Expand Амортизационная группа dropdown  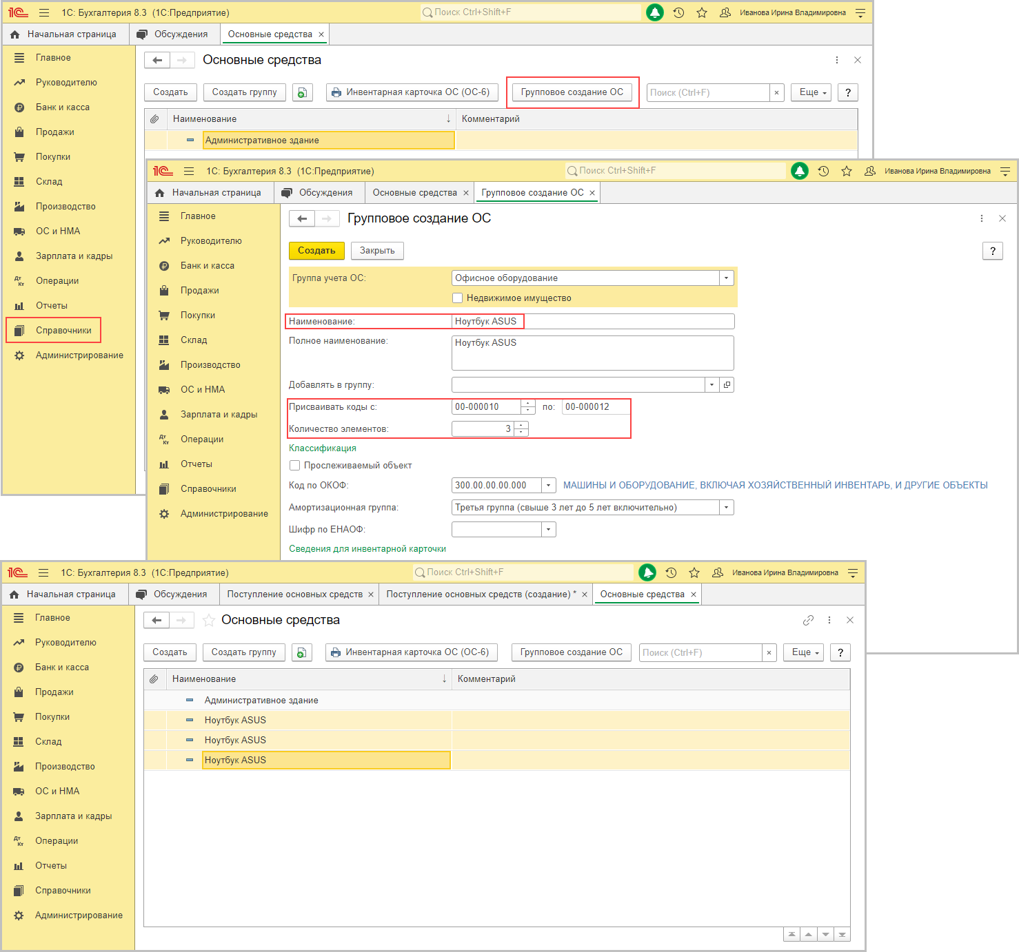[727, 507]
